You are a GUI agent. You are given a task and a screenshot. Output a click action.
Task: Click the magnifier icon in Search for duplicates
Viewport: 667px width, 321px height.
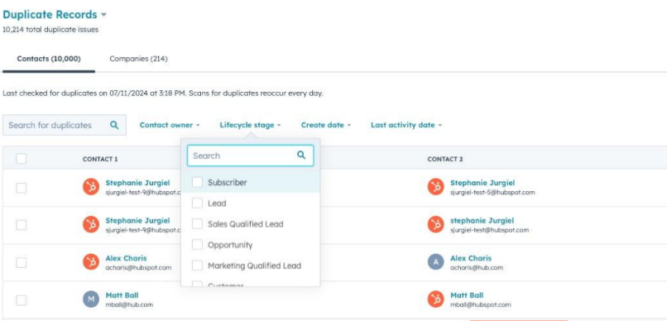pyautogui.click(x=114, y=125)
